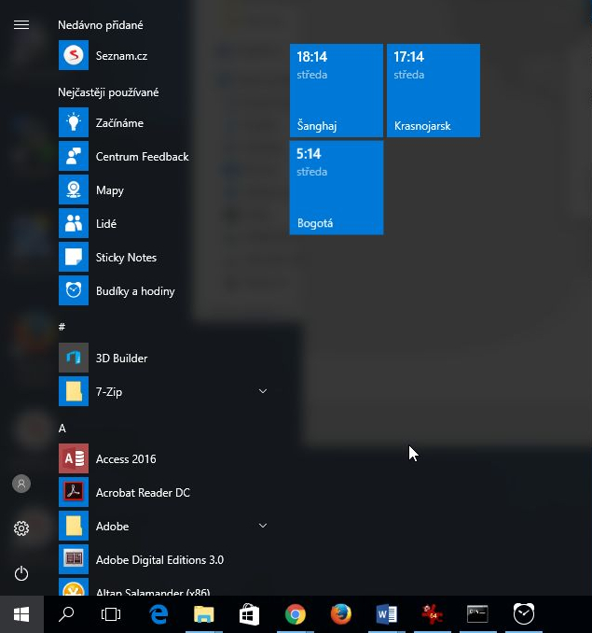Click the Power icon in Start sidebar
Viewport: 592px width, 633px height.
pos(21,573)
